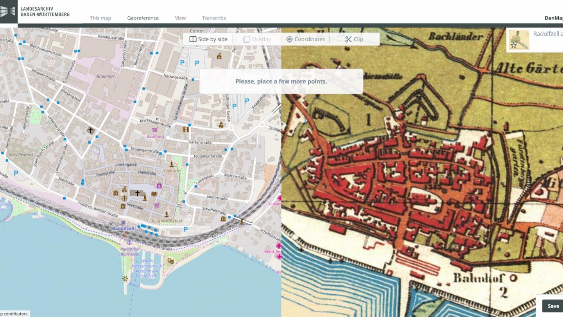Click the viewpoint icon on the pier
Image resolution: width=563 pixels, height=317 pixels.
coord(125,279)
